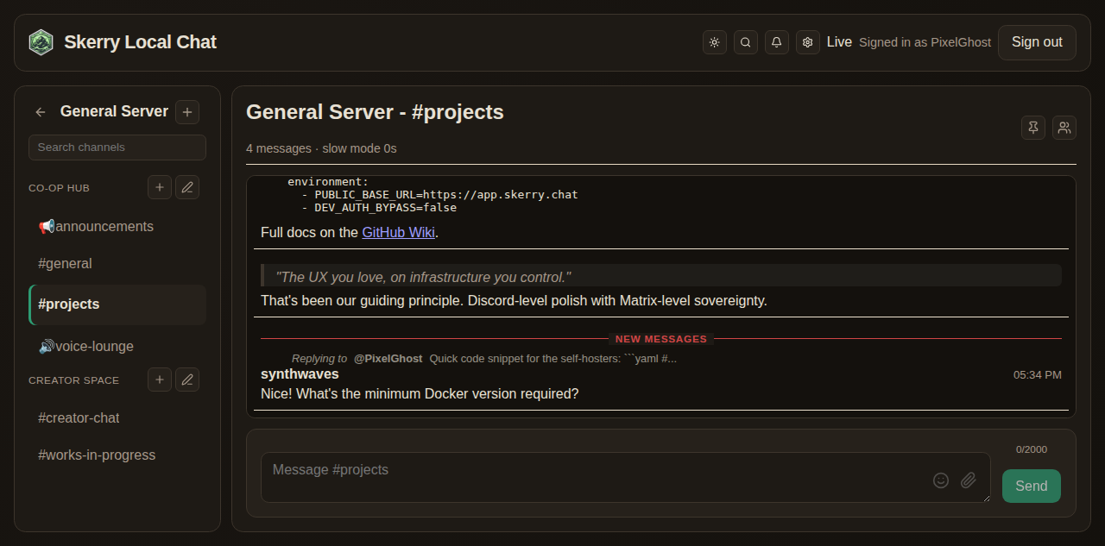Viewport: 1105px width, 546px height.
Task: Join the voice-lounge channel
Action: [117, 346]
